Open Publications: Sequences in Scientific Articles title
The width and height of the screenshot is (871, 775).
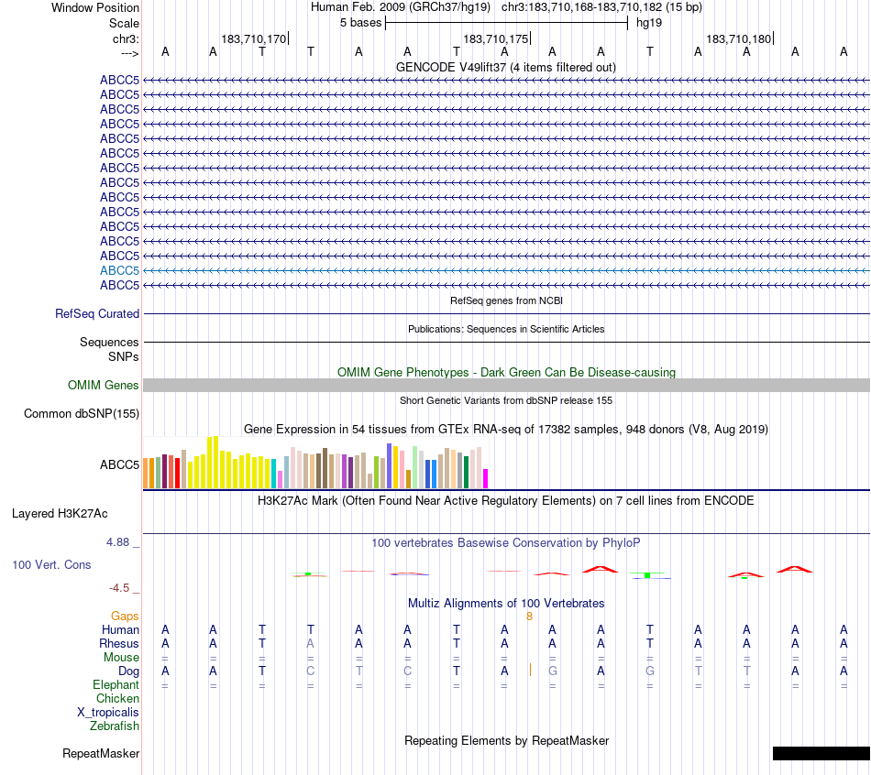click(506, 329)
